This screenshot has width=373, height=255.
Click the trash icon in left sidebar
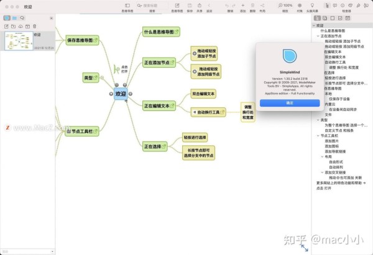coord(35,26)
